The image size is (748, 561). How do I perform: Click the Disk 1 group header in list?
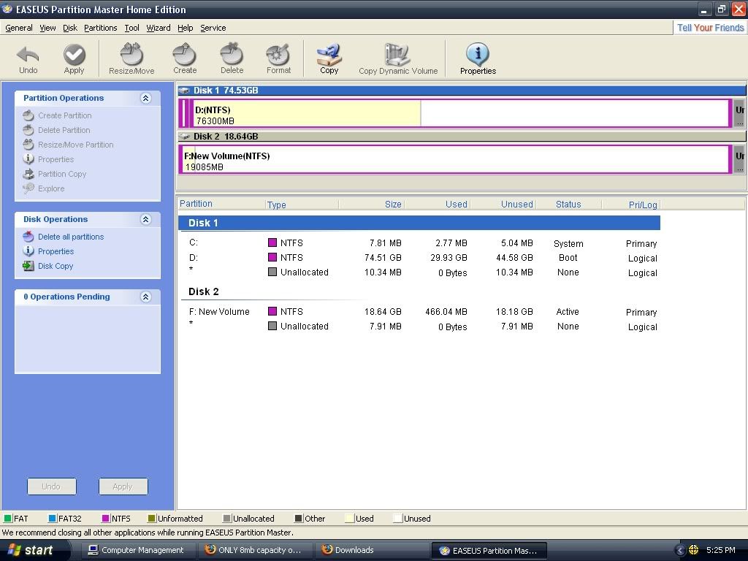(x=419, y=223)
